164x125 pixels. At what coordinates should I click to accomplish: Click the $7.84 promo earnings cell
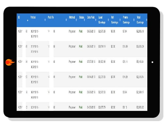click(x=125, y=31)
